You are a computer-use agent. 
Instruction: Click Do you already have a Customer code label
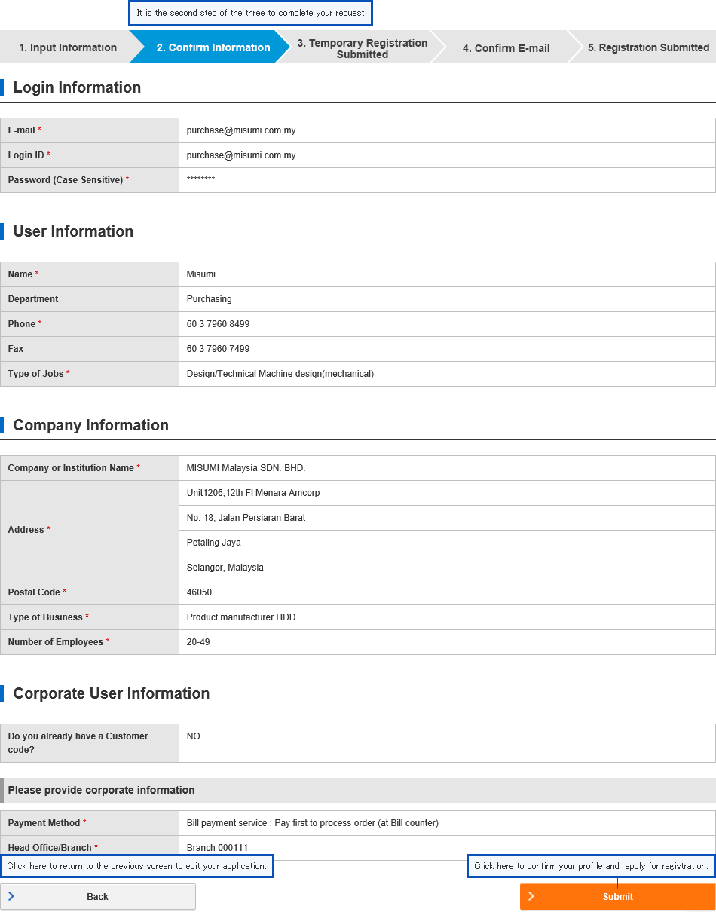point(78,743)
